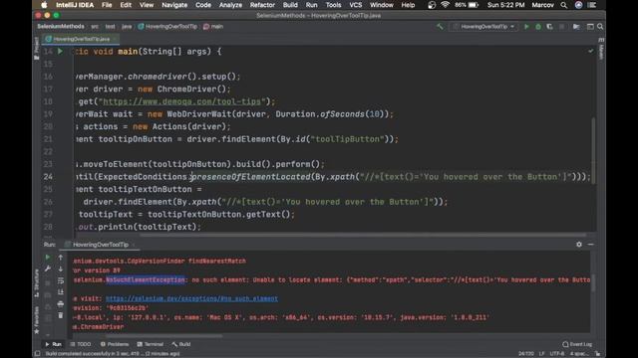Click the Build completed successfully status message
Viewport: 638px width, 358px height.
113,354
